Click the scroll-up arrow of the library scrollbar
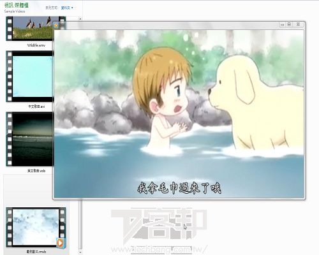Viewport: 319px width, 255px height. click(x=80, y=19)
